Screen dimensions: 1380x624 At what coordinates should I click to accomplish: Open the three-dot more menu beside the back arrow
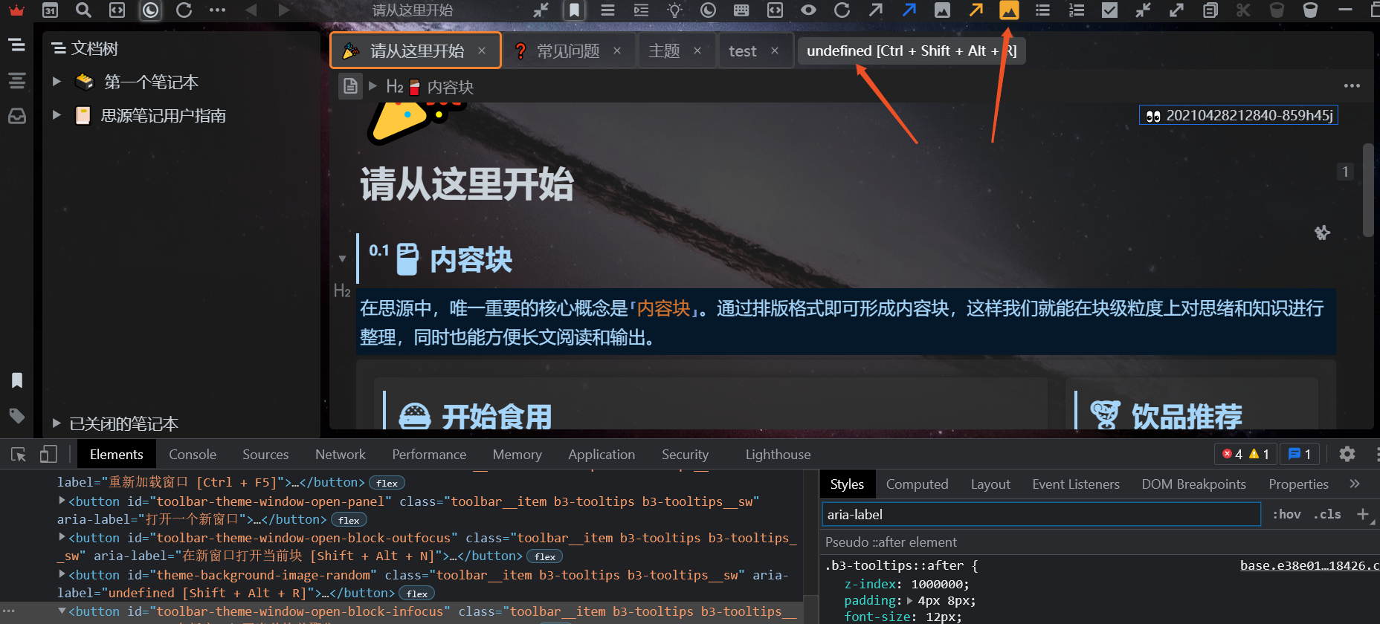(x=217, y=10)
